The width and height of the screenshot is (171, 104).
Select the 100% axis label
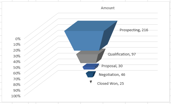pos(16,96)
